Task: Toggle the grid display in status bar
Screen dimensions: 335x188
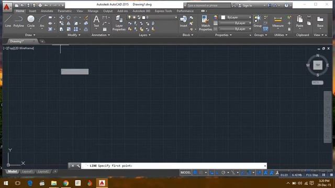Action: pos(195,173)
